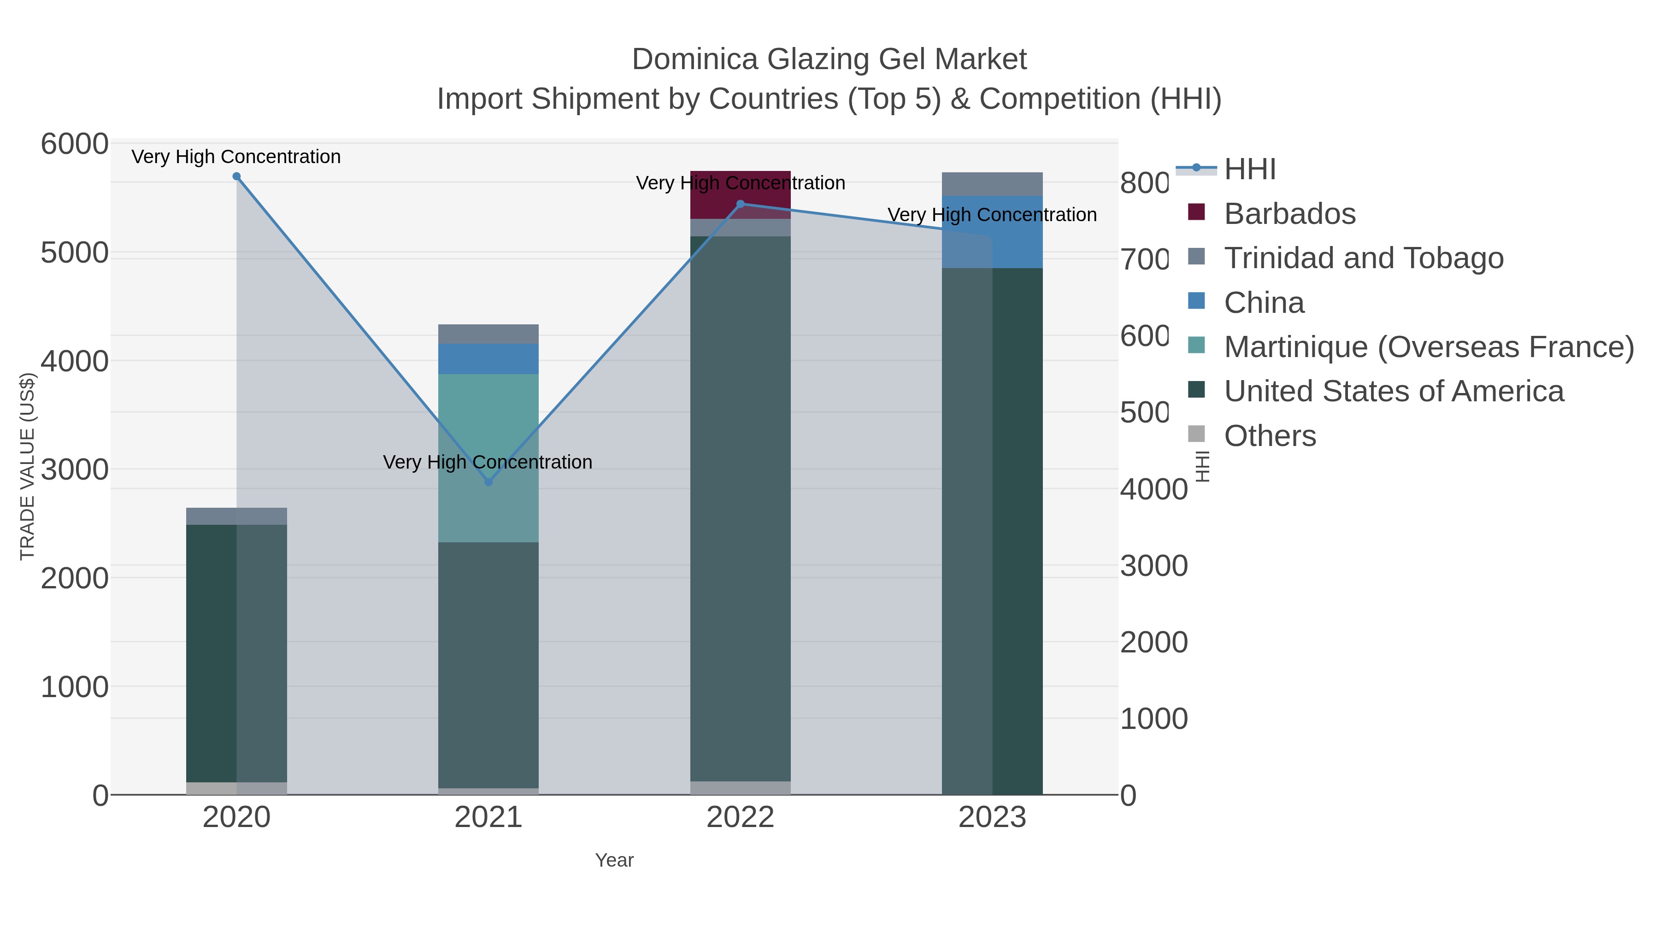The width and height of the screenshot is (1659, 933).
Task: Click the Trinidad and Tobago legend swatch
Action: [1196, 256]
